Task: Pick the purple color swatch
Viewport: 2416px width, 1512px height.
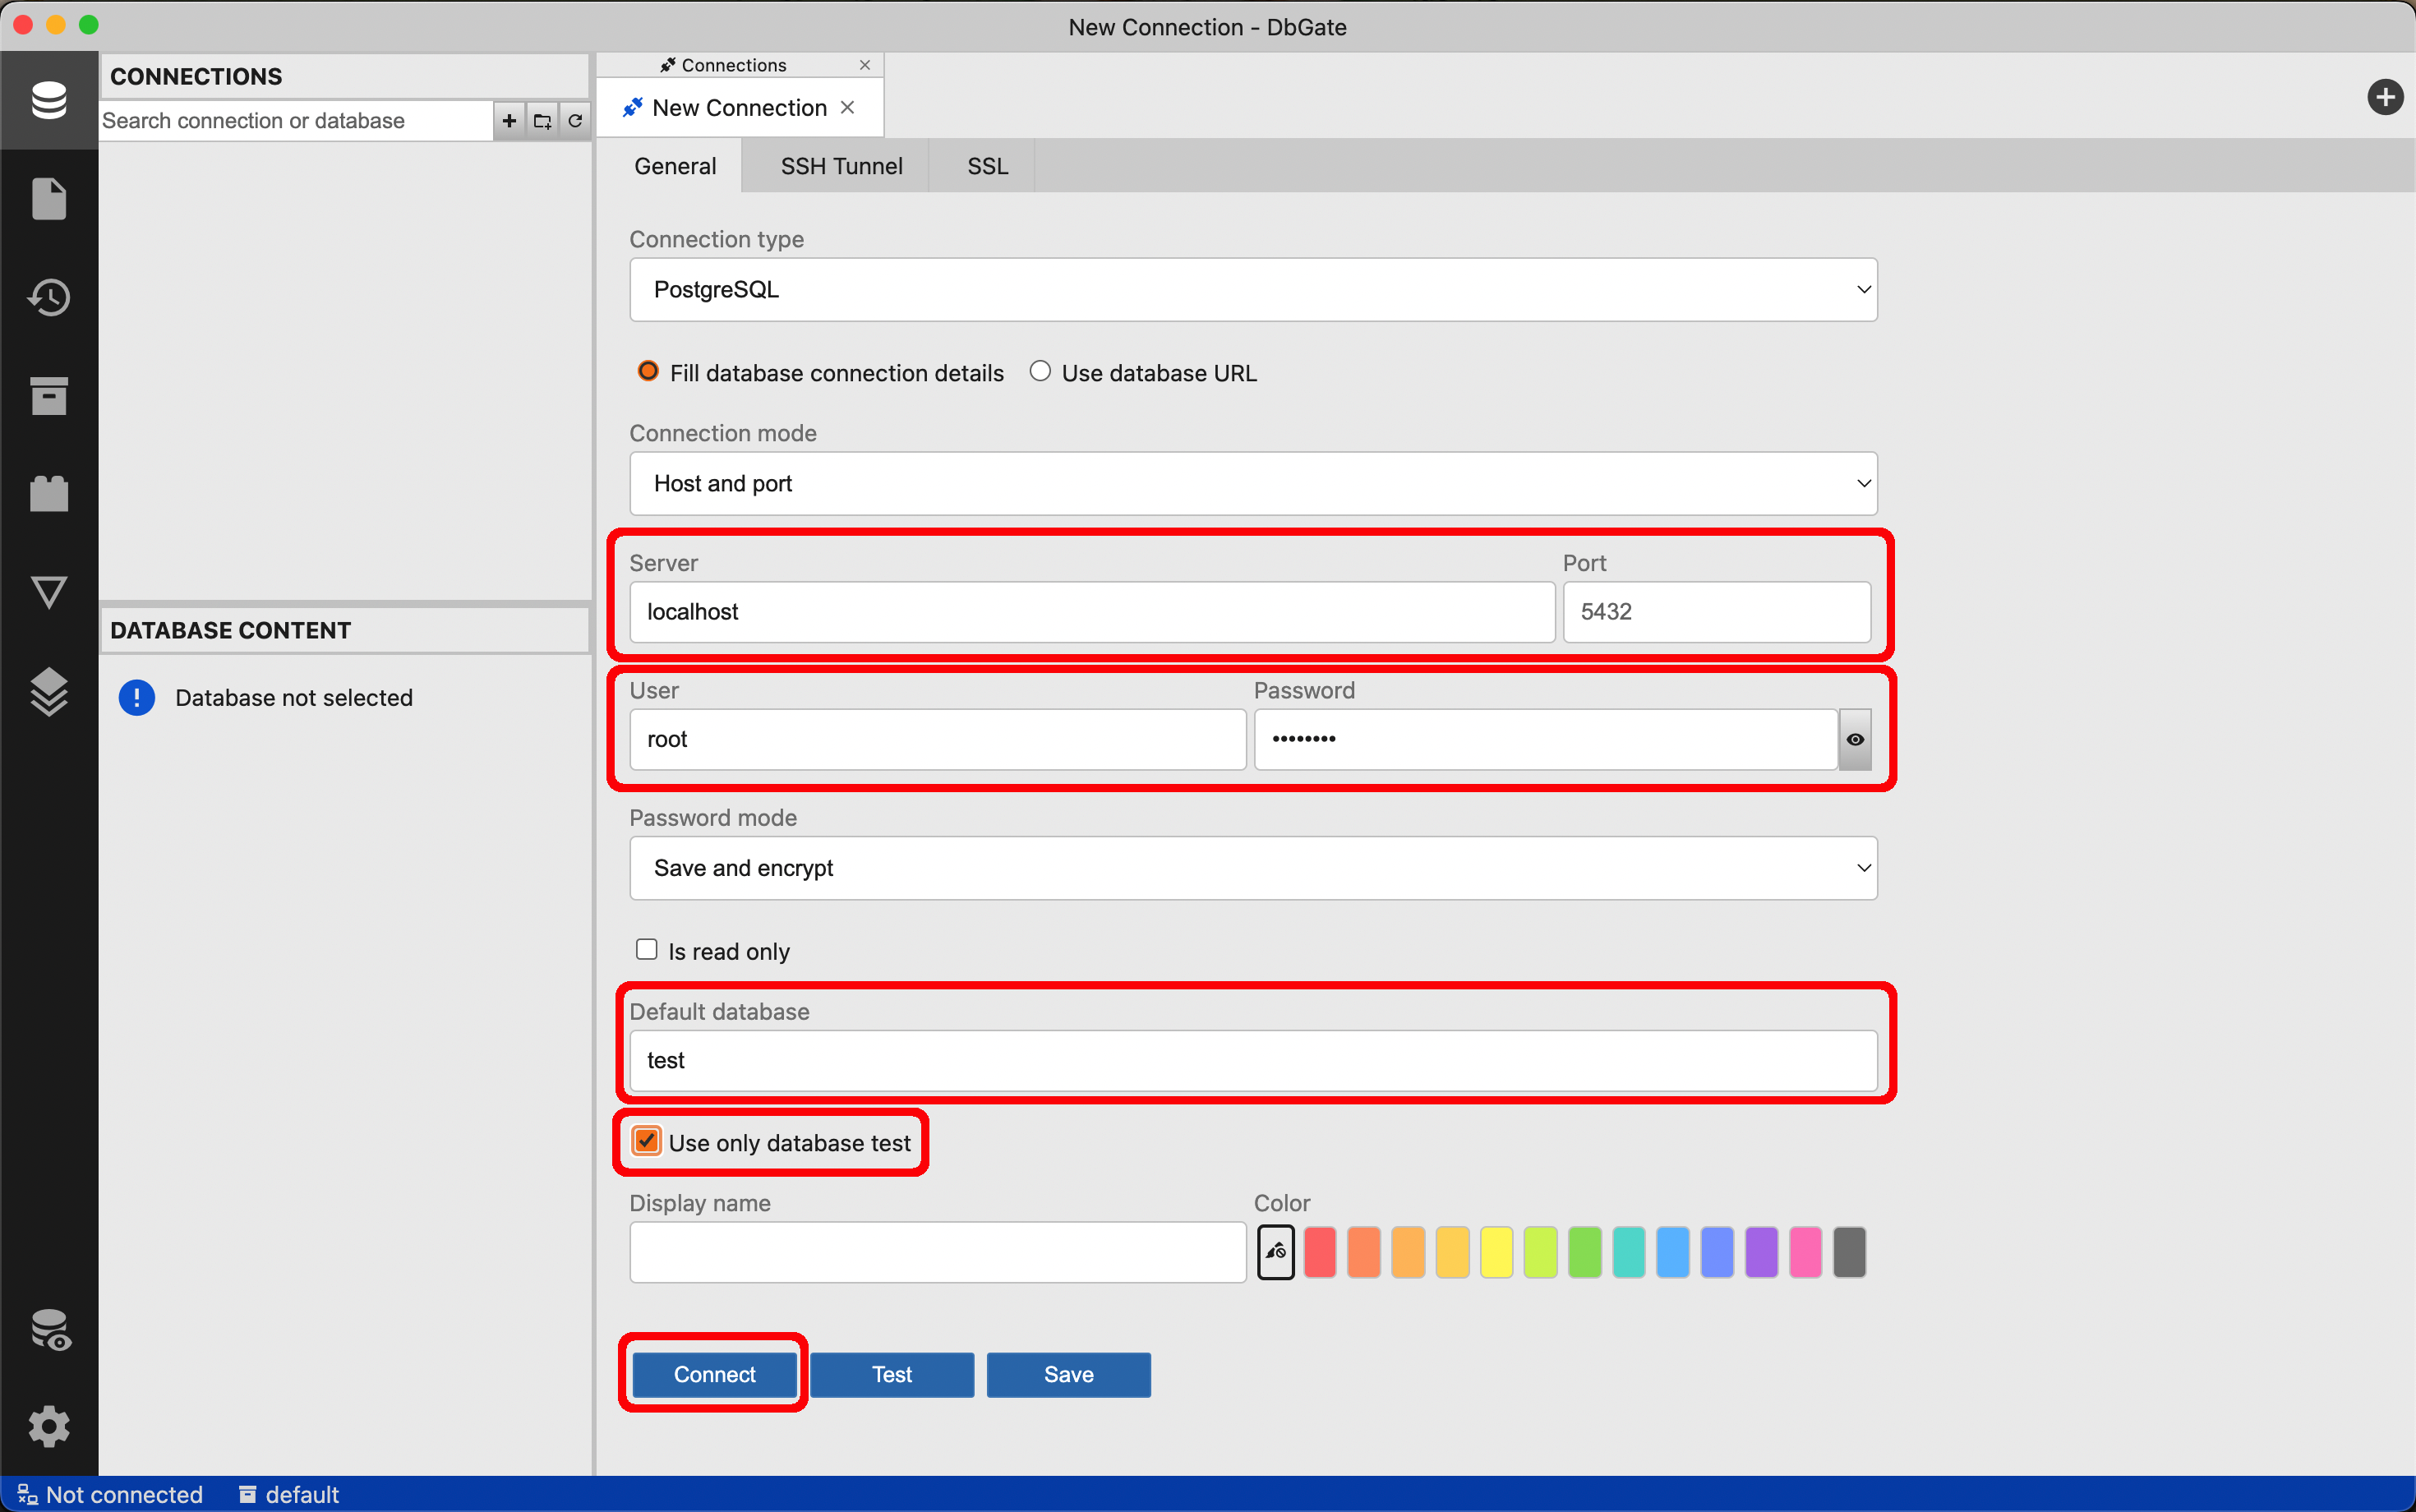Action: tap(1761, 1252)
